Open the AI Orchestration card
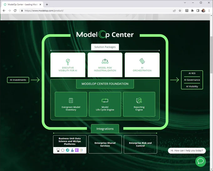Image resolution: width=213 pixels, height=171 pixels. click(x=142, y=65)
